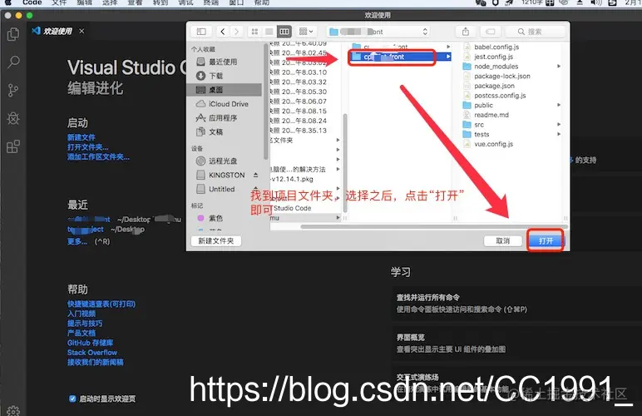
Task: Select 最近使用 in the dialog sidebar
Action: coord(224,62)
